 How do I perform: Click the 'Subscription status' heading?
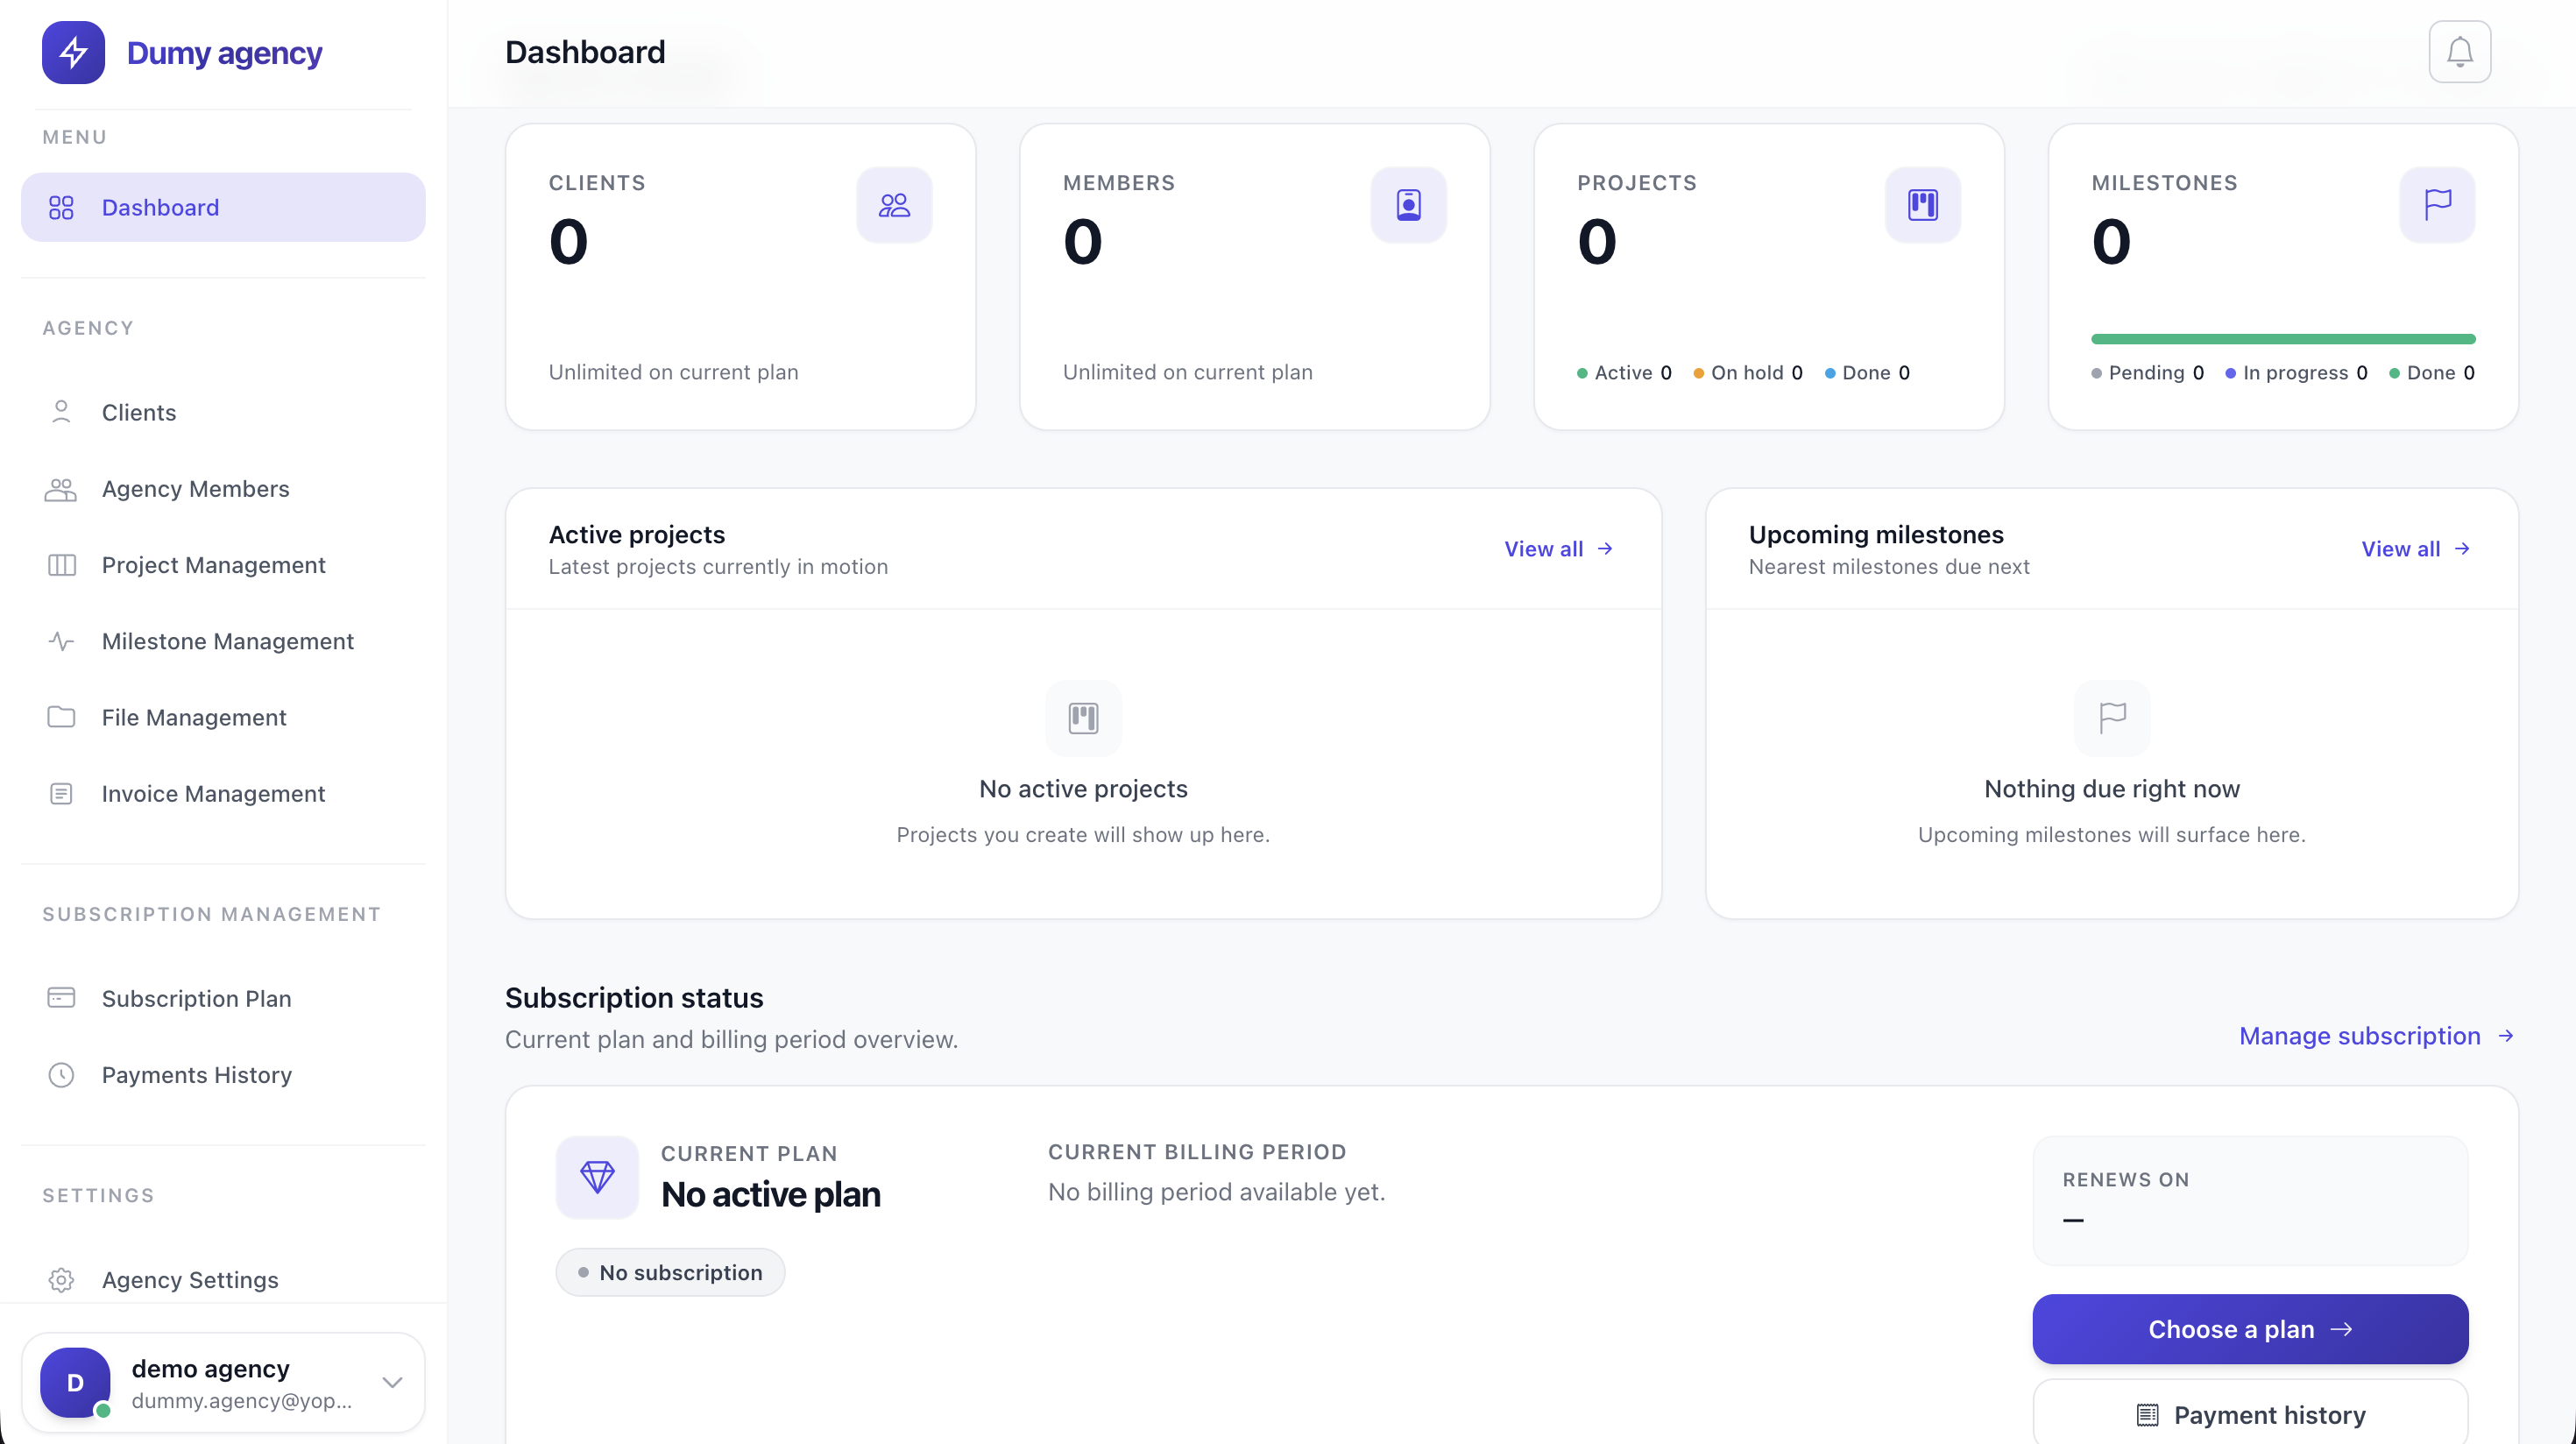coord(634,998)
